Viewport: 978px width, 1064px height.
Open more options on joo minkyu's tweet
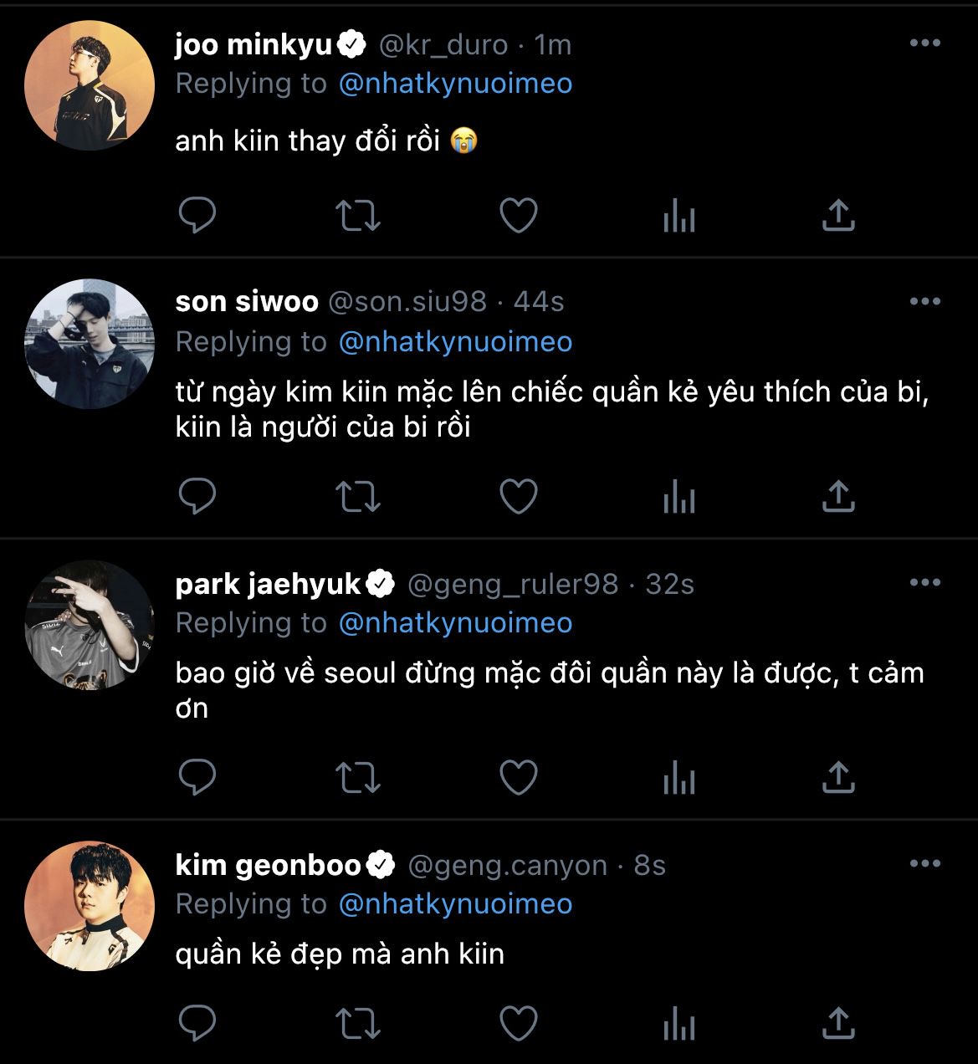924,43
